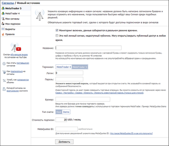This screenshot has width=169, height=146.
Task: Choose Real account type
Action: coord(59,112)
